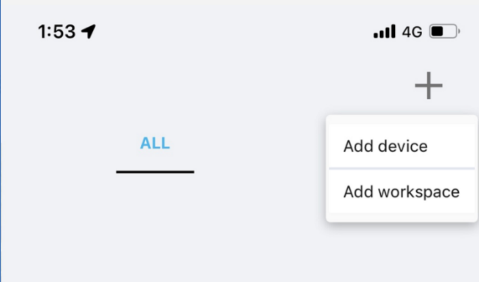Click the location services arrow icon
479x282 pixels.
(x=88, y=31)
